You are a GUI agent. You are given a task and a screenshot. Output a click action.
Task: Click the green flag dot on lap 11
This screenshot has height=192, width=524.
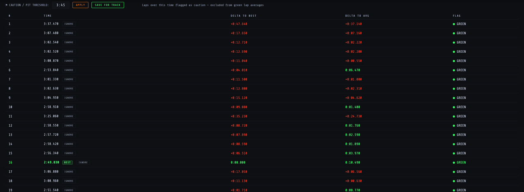click(x=454, y=116)
